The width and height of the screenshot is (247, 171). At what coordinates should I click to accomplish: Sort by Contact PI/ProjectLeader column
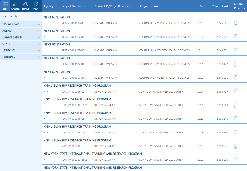[113, 6]
